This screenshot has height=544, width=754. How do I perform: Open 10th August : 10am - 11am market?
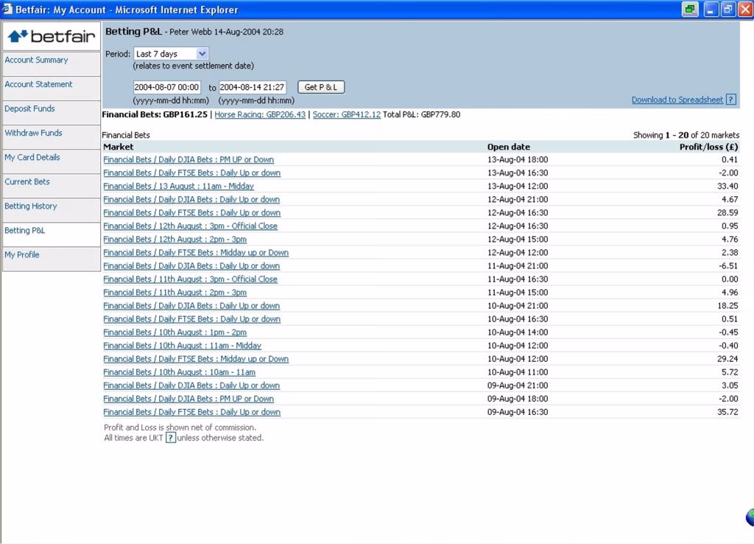tap(180, 372)
